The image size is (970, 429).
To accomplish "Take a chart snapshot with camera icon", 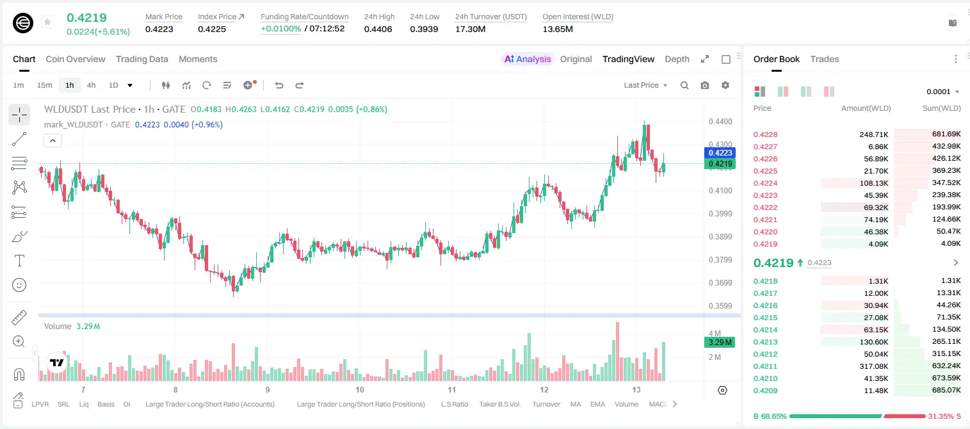I will [x=705, y=85].
